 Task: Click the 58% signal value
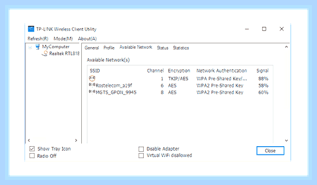coord(263,85)
